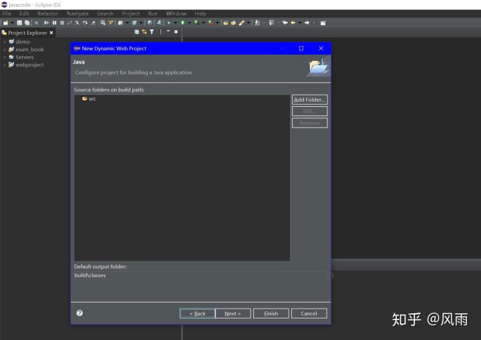The width and height of the screenshot is (481, 340).
Task: Click the Save All toolbar icon
Action: [27, 23]
